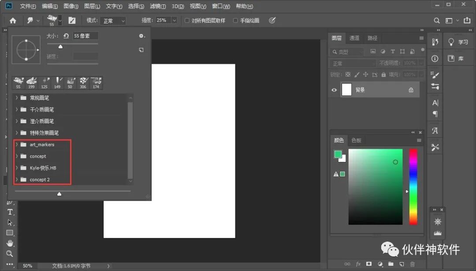Screen dimensions: 476x271
Task: Open the Search icon at top right
Action: [437, 21]
